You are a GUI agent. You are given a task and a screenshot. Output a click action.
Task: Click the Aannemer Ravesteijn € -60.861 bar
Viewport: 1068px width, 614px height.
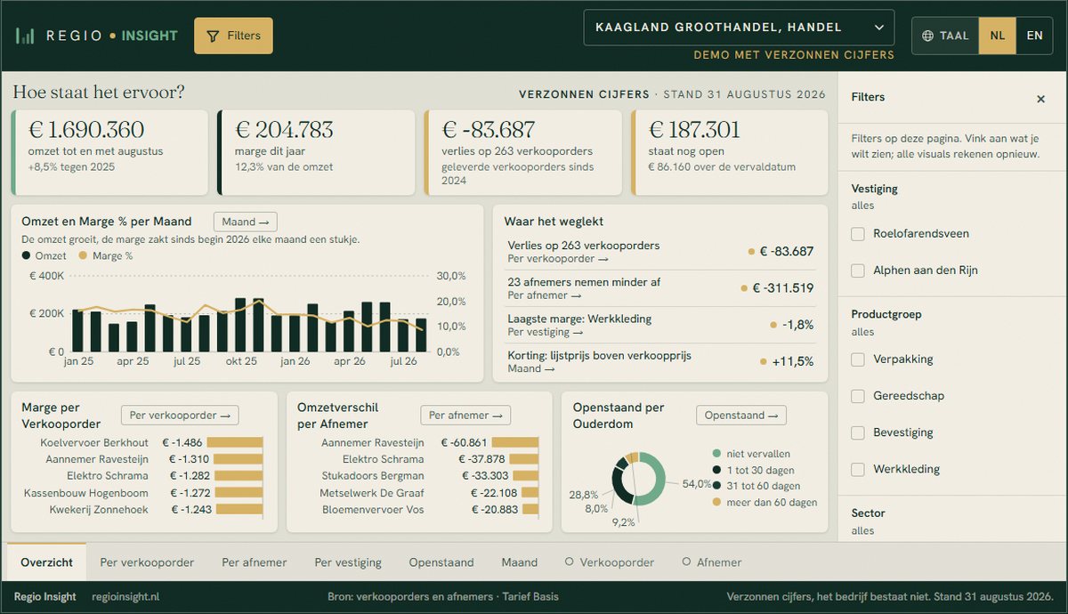click(x=514, y=442)
